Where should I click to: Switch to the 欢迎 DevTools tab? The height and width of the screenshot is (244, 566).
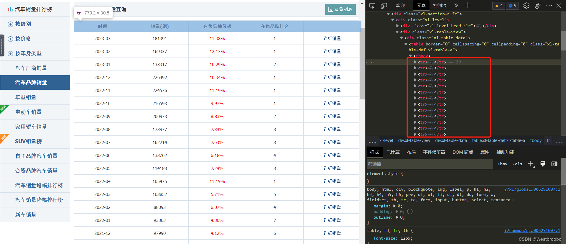coord(400,6)
